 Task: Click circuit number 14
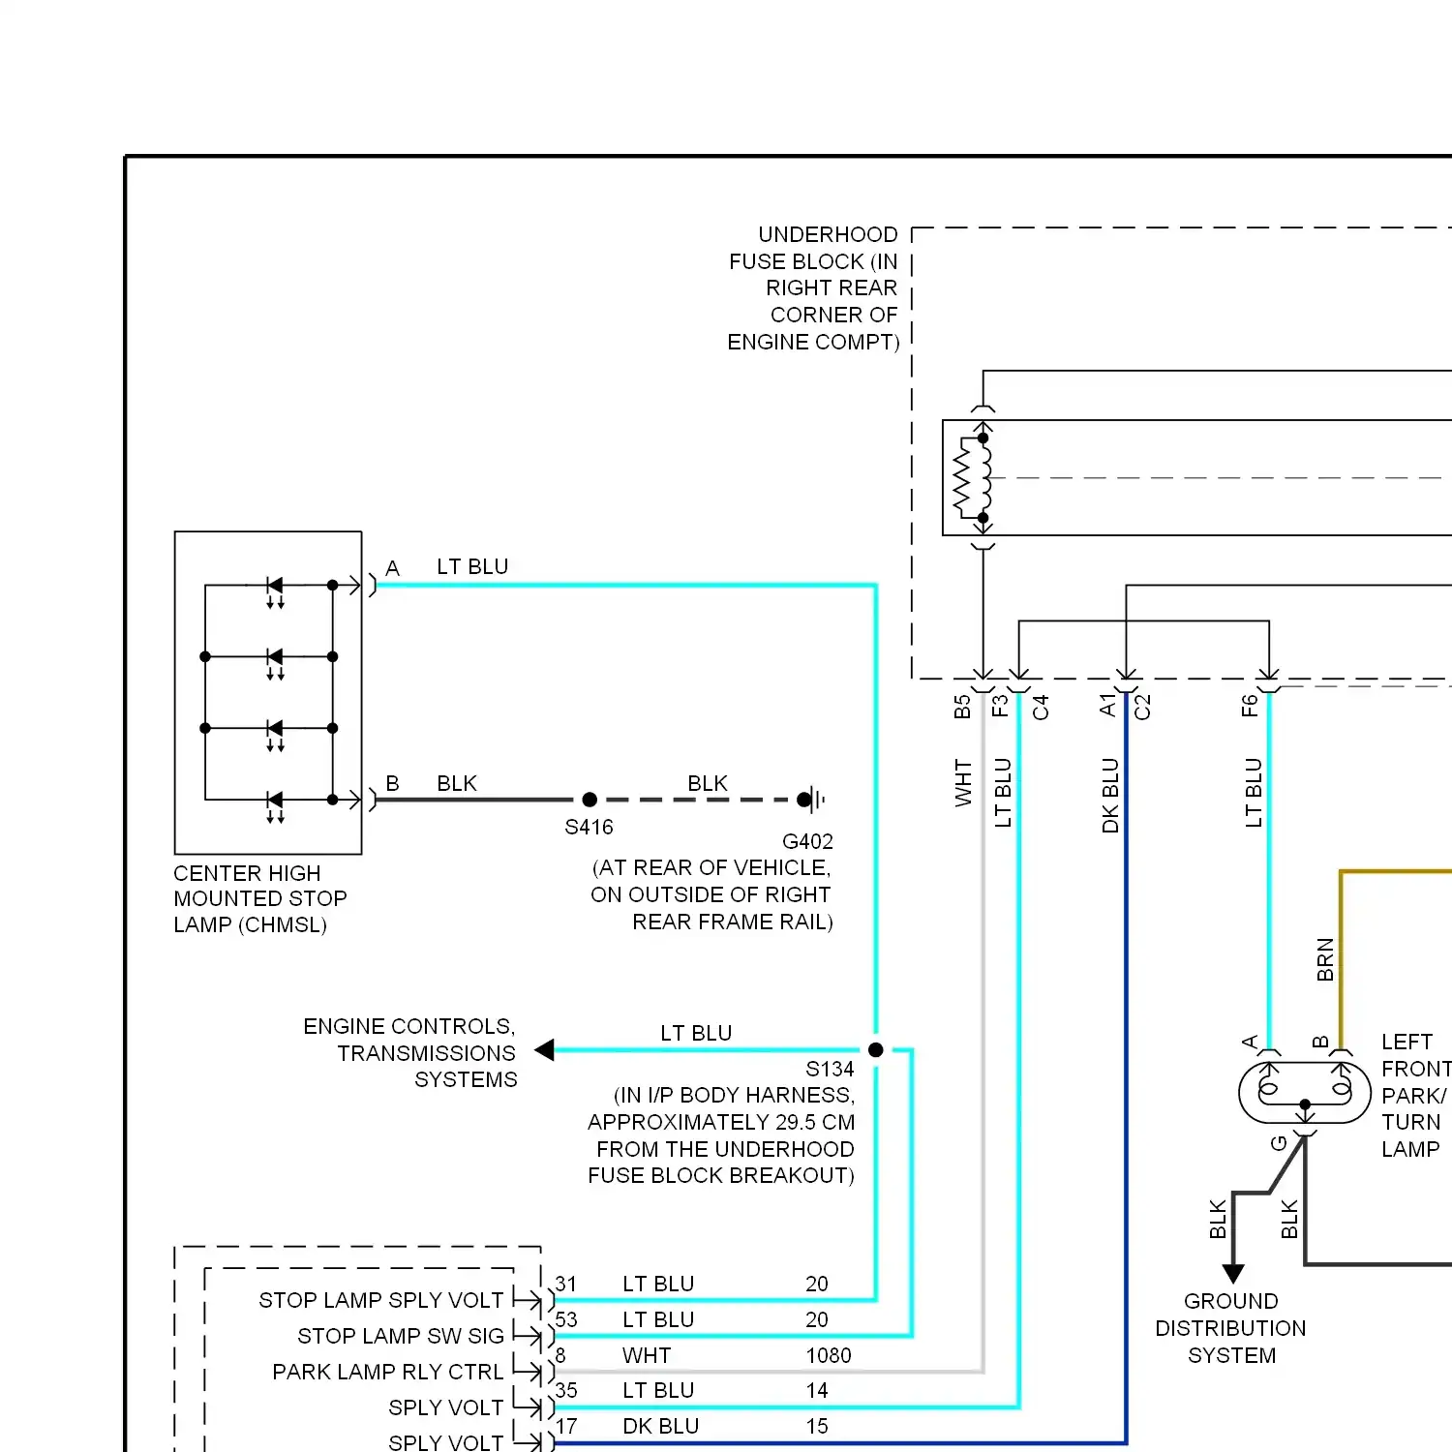point(817,1390)
